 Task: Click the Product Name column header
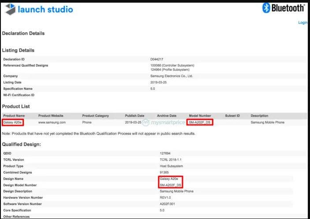point(14,116)
